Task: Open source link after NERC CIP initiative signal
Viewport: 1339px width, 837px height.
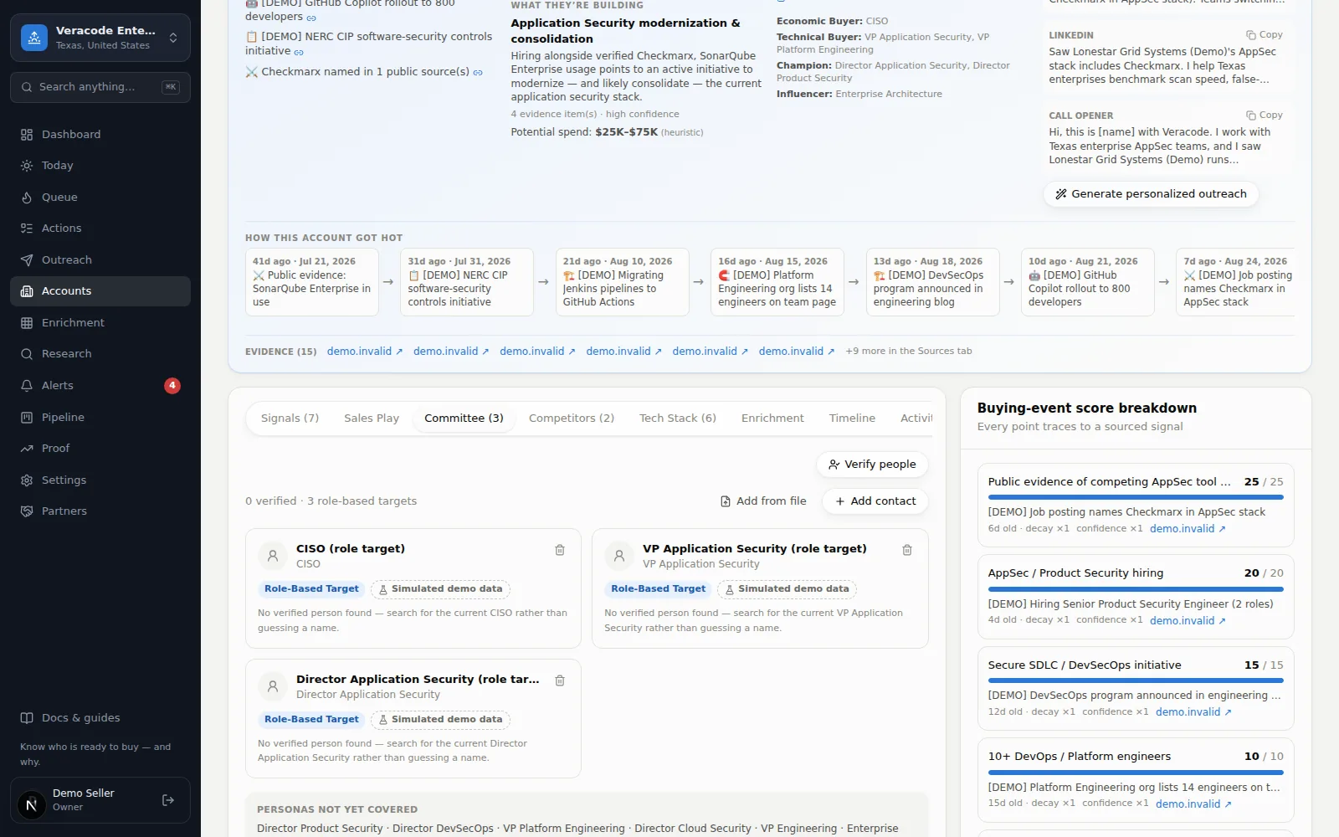Action: 299,52
